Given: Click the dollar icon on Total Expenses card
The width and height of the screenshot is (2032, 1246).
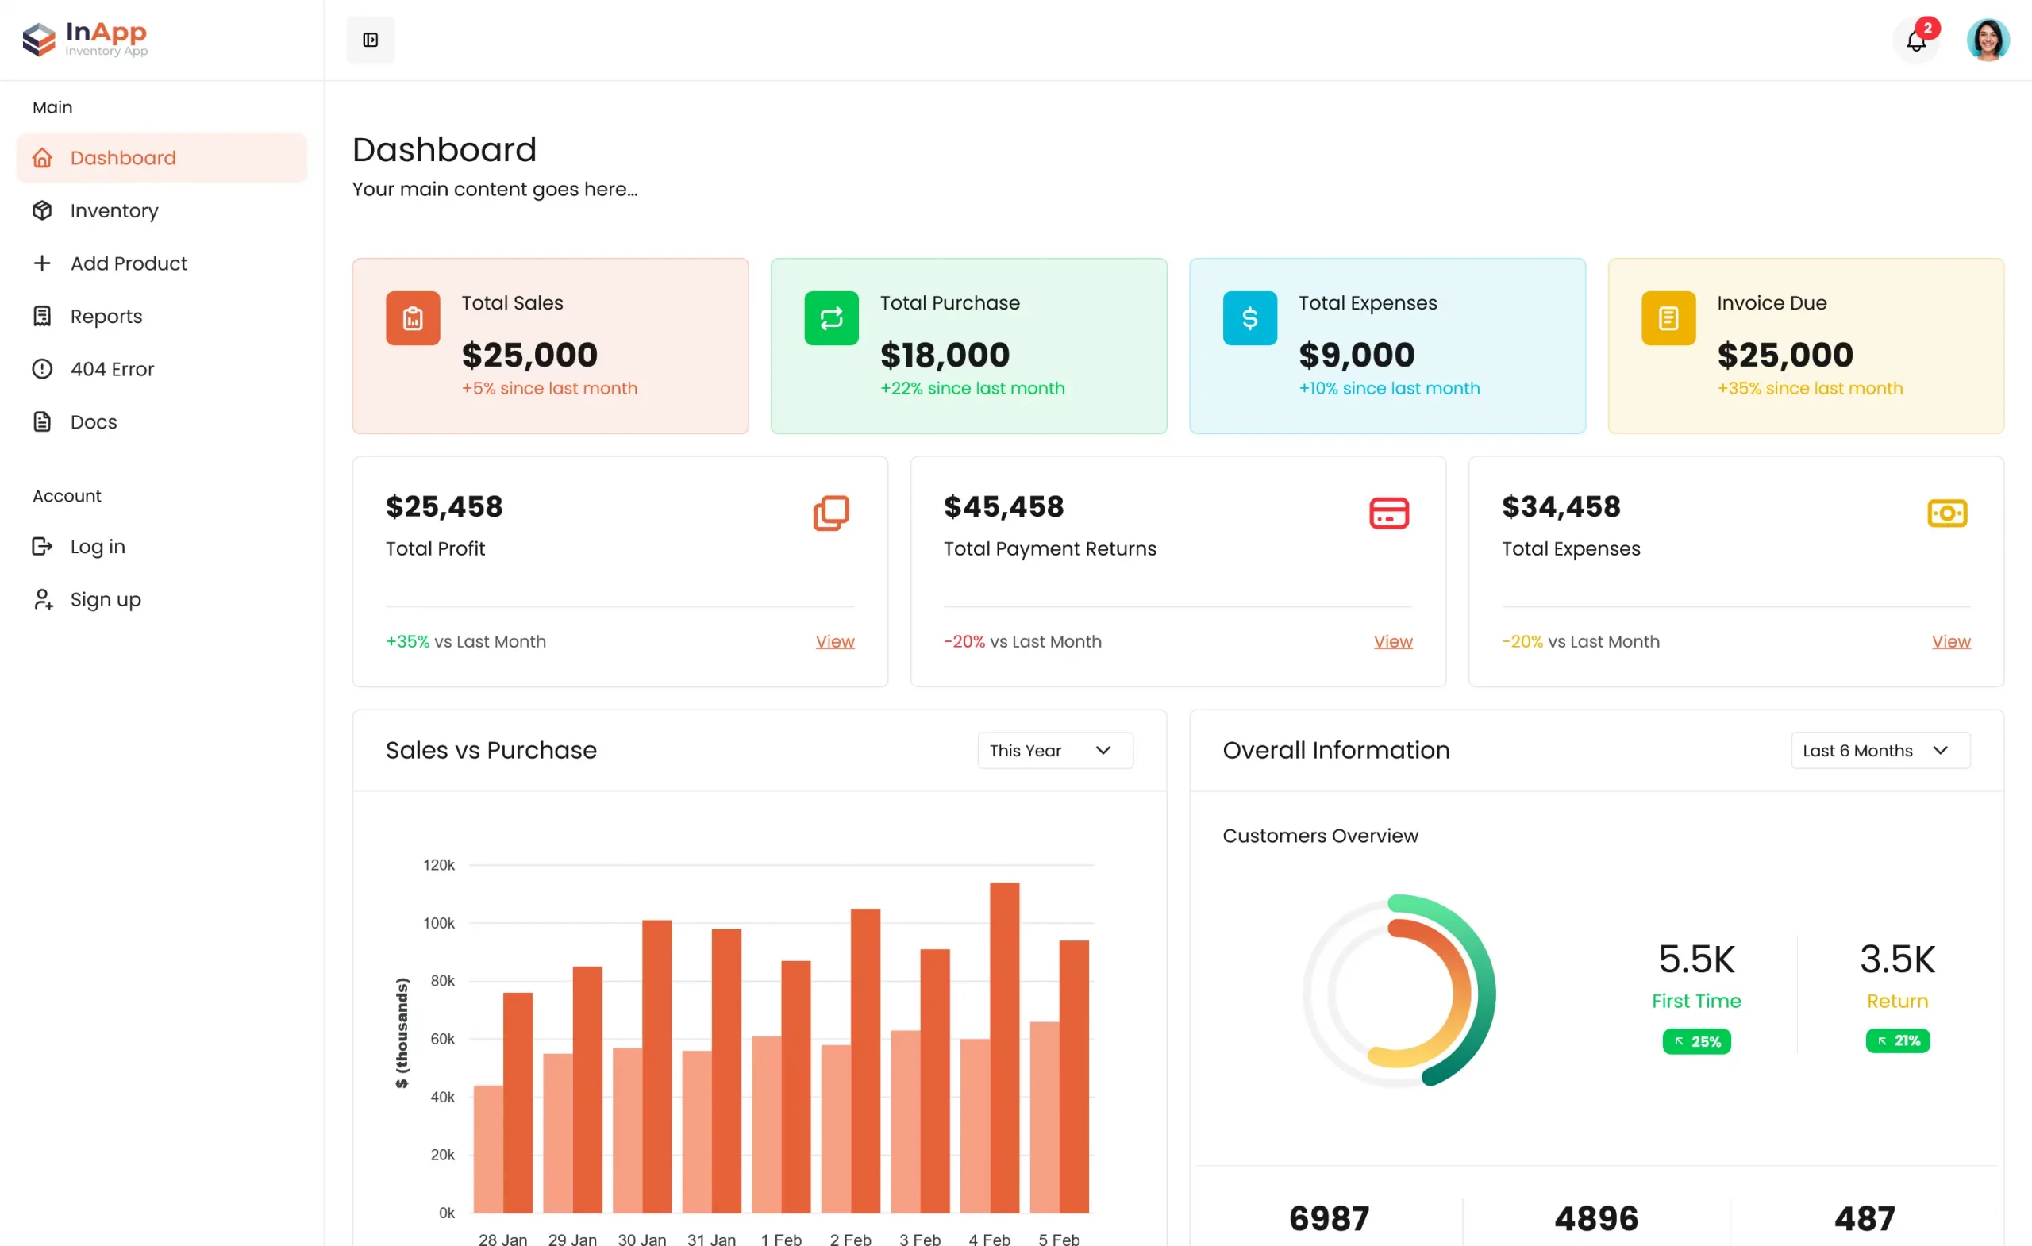Looking at the screenshot, I should (x=1249, y=317).
